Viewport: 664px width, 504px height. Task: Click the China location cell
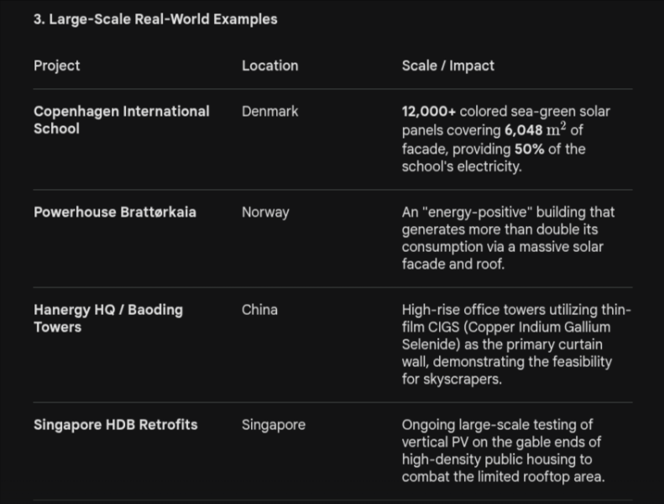[x=259, y=310]
